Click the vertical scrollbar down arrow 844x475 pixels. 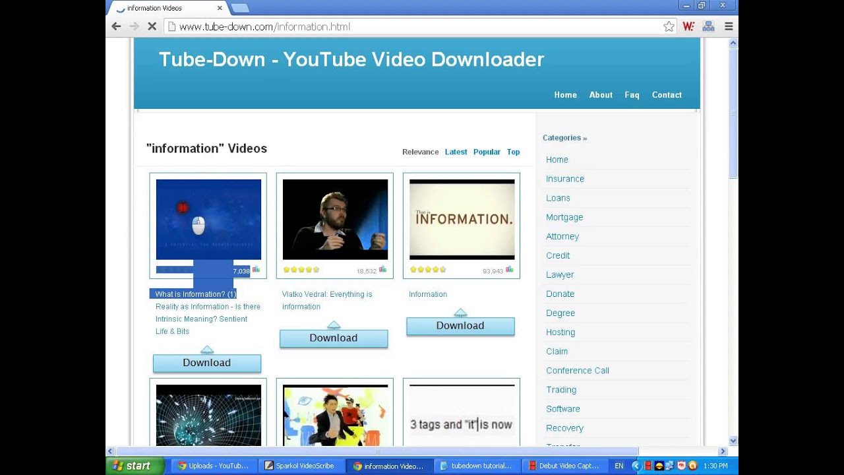[733, 441]
